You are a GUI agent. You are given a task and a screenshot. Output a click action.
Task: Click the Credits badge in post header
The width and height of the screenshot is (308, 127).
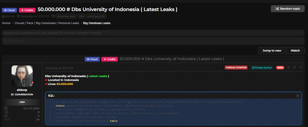109,59
